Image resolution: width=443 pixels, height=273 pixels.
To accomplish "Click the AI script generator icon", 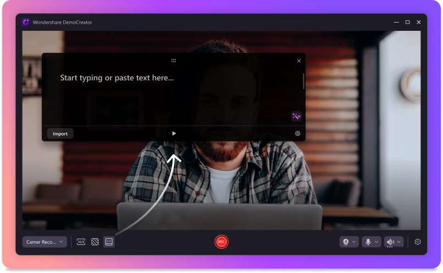I will pyautogui.click(x=296, y=116).
